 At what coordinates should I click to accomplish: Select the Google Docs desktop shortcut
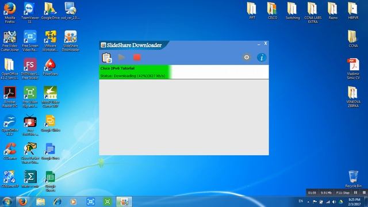50,152
